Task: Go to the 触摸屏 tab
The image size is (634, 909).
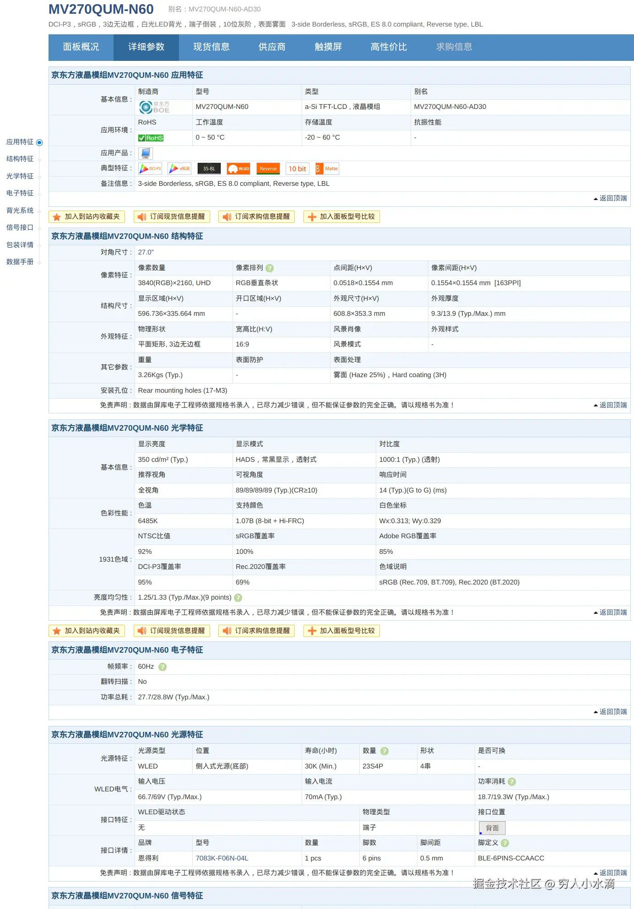Action: point(328,47)
